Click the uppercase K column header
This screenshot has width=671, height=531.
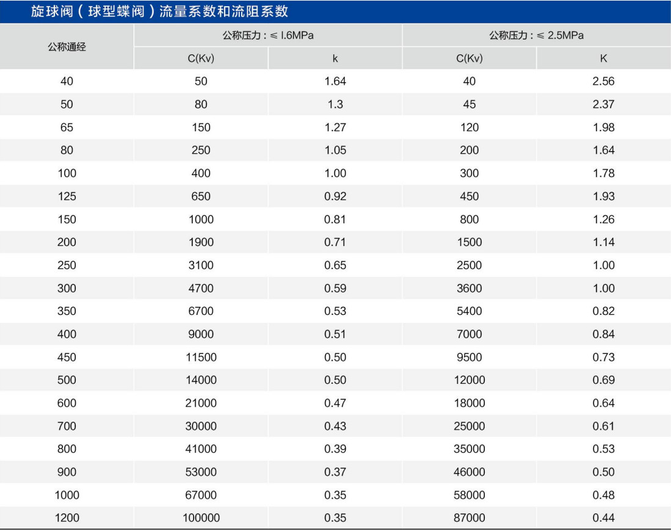point(603,59)
